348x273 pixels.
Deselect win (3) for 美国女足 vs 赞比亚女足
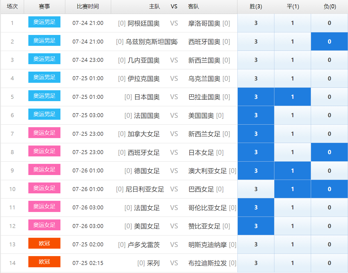(x=256, y=226)
